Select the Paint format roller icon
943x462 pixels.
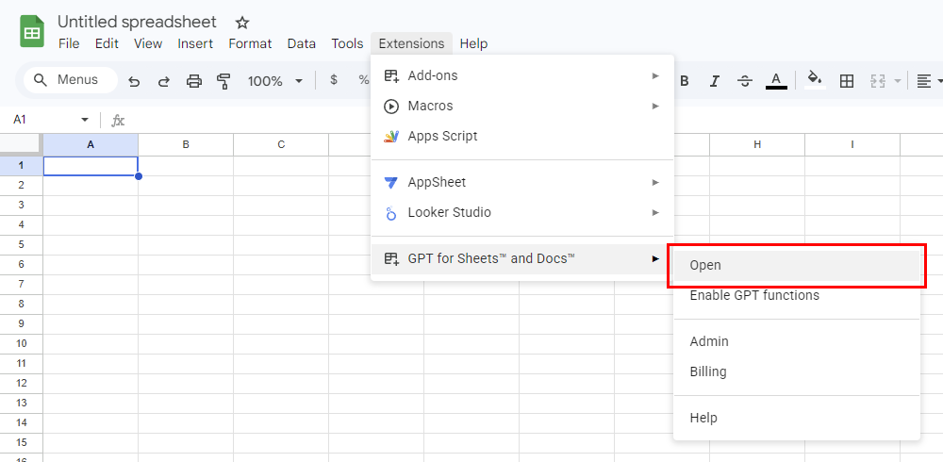223,81
